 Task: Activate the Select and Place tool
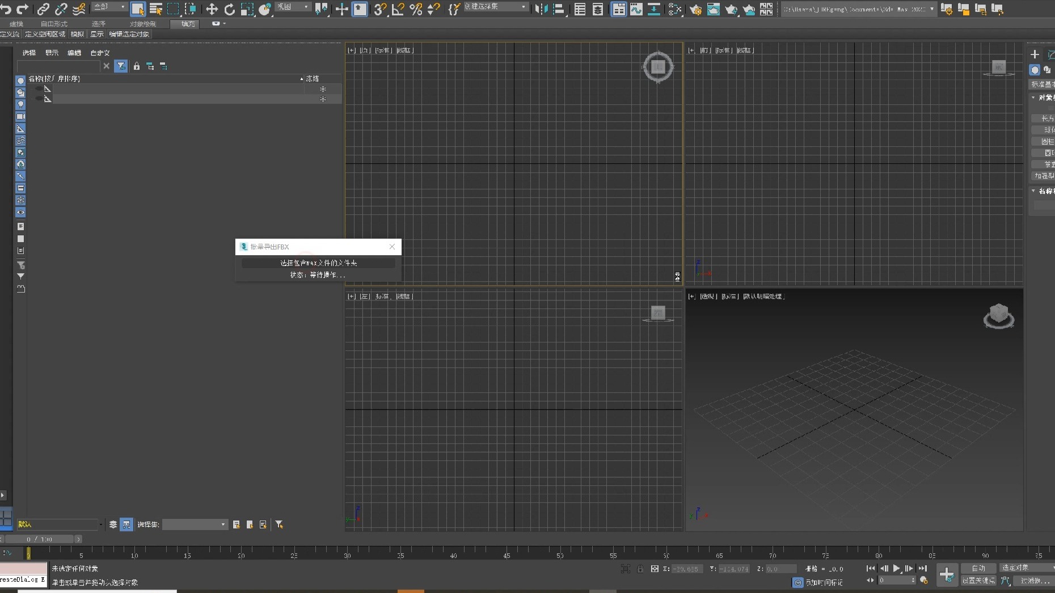click(265, 9)
